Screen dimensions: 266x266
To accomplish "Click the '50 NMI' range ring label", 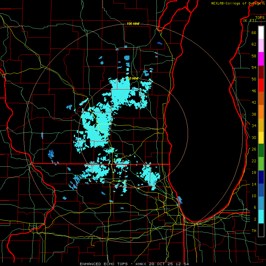I will (133, 78).
